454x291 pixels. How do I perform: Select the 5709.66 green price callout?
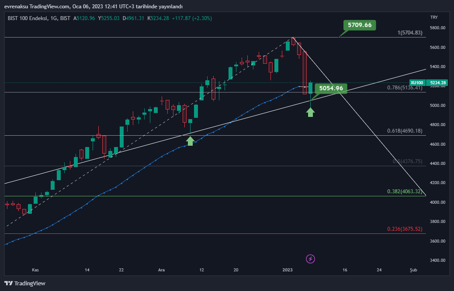[x=360, y=25]
